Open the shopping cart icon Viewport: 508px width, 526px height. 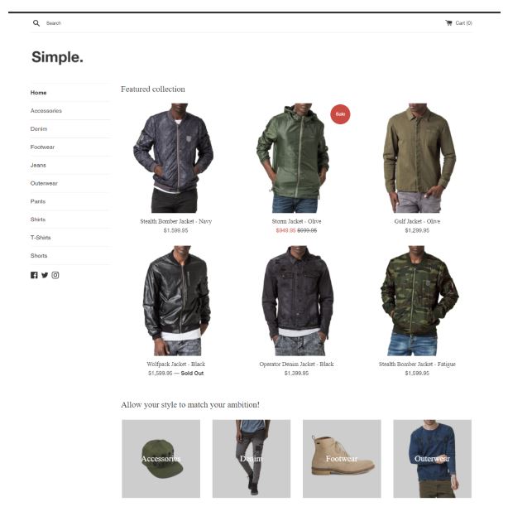click(448, 23)
